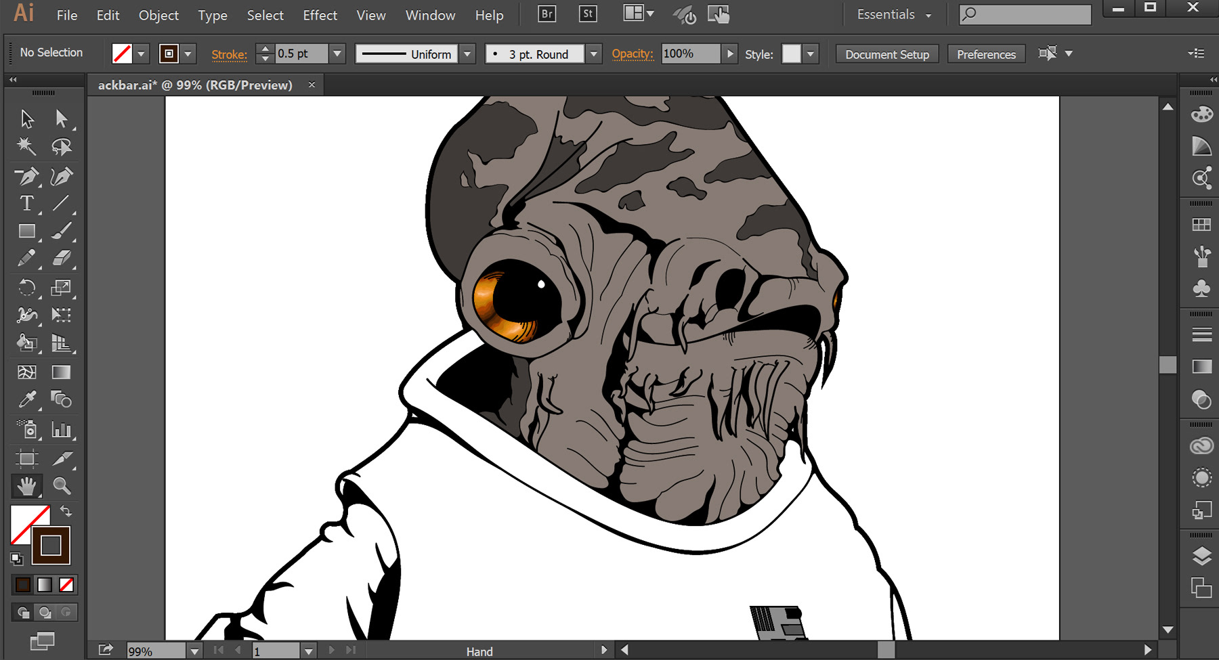This screenshot has height=660, width=1219.
Task: Select the Rectangle tool
Action: [27, 231]
